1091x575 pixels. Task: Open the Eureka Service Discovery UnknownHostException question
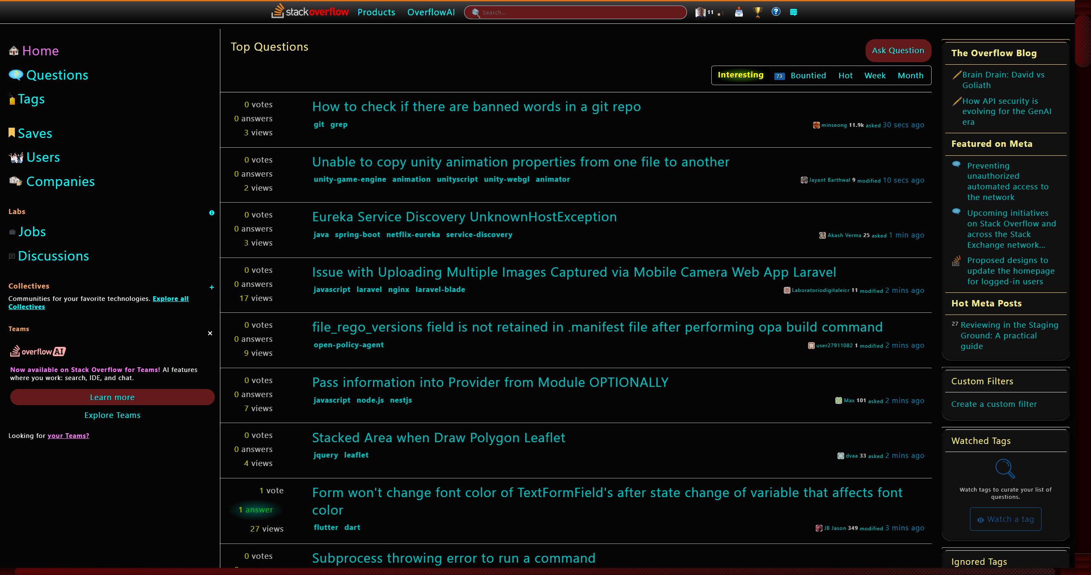point(465,217)
